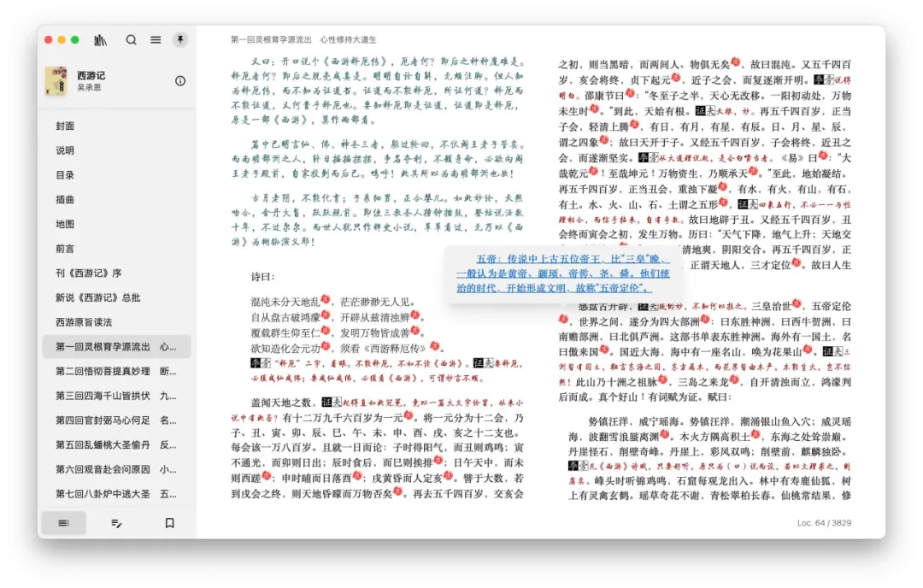Click footnote marker after 《西游释厄传》
923x588 pixels.
435,346
